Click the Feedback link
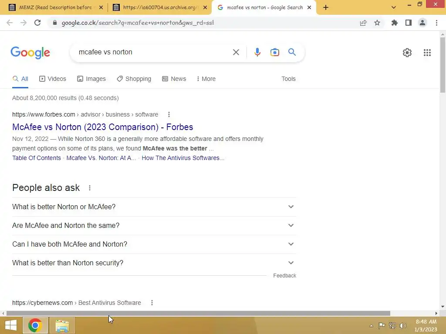 284,276
